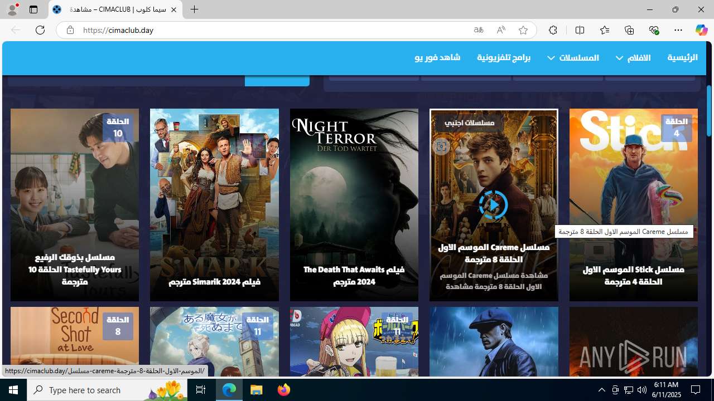Viewport: 714px width, 401px height.
Task: Open Collections icon
Action: point(629,30)
